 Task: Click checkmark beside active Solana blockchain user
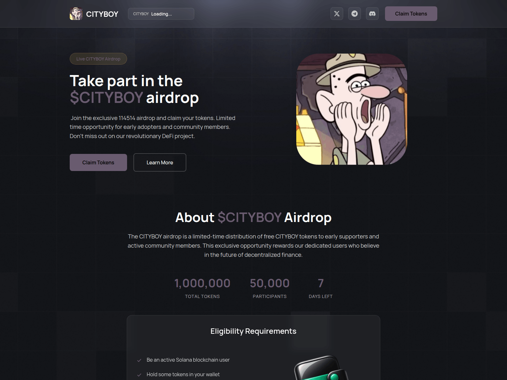[139, 360]
